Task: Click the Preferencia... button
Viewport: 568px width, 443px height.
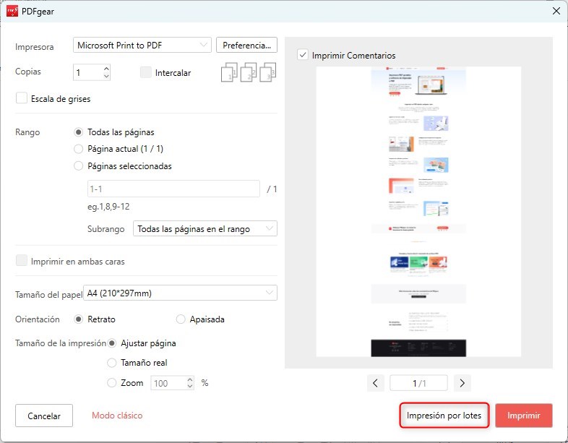Action: [x=246, y=45]
